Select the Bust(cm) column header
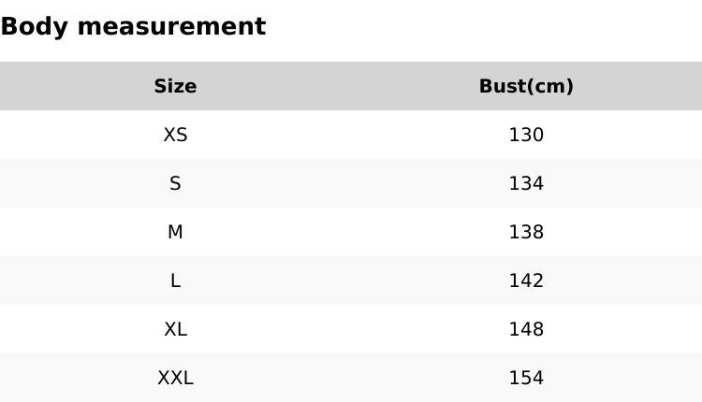The width and height of the screenshot is (702, 402). click(526, 86)
